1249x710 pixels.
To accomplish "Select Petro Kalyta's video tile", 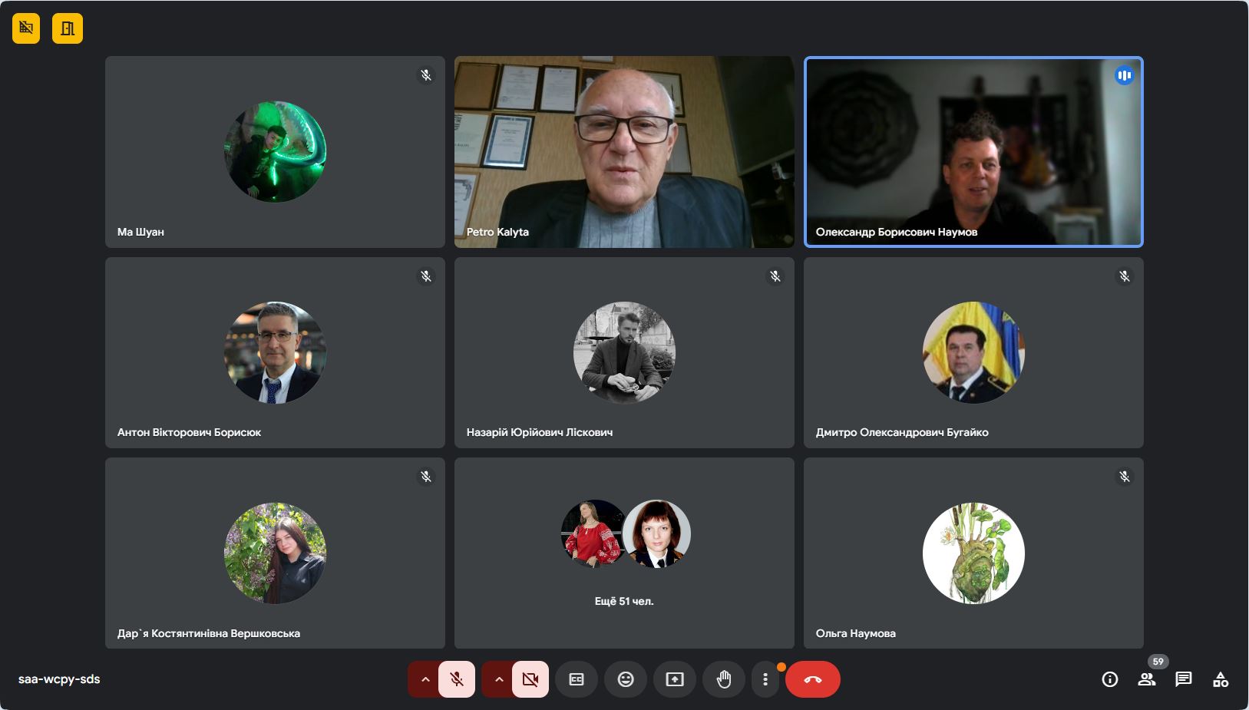I will (624, 152).
